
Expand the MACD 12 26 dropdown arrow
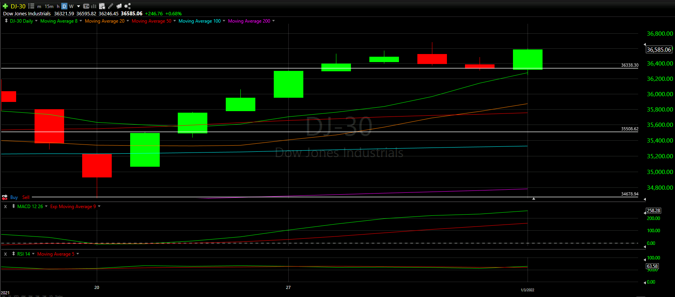click(x=46, y=206)
